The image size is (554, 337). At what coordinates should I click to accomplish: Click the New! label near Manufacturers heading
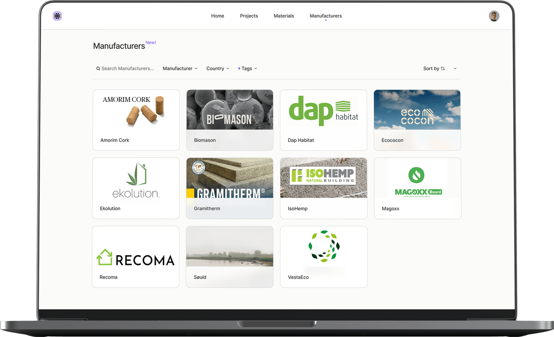[151, 42]
